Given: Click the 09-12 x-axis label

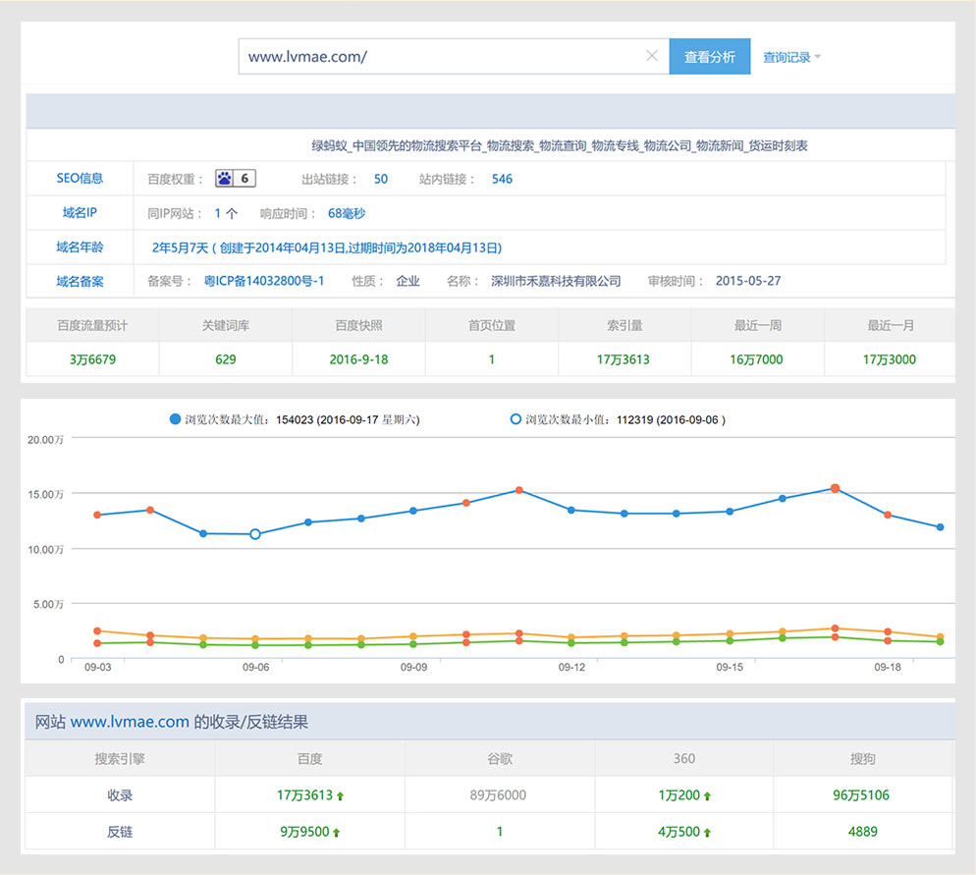Looking at the screenshot, I should (571, 667).
